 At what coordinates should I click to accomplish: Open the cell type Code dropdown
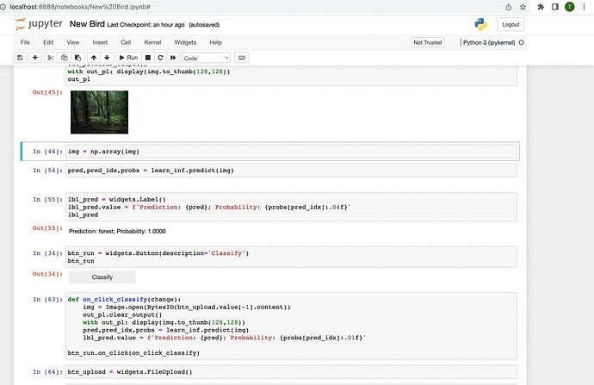(x=205, y=58)
